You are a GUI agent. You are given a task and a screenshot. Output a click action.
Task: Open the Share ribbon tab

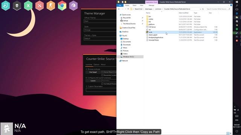pos(134,5)
